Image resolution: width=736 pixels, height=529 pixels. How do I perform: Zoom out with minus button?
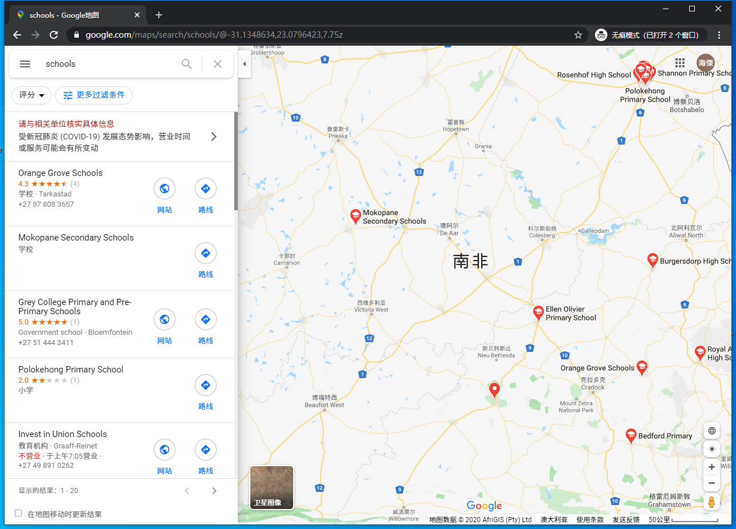(x=711, y=483)
